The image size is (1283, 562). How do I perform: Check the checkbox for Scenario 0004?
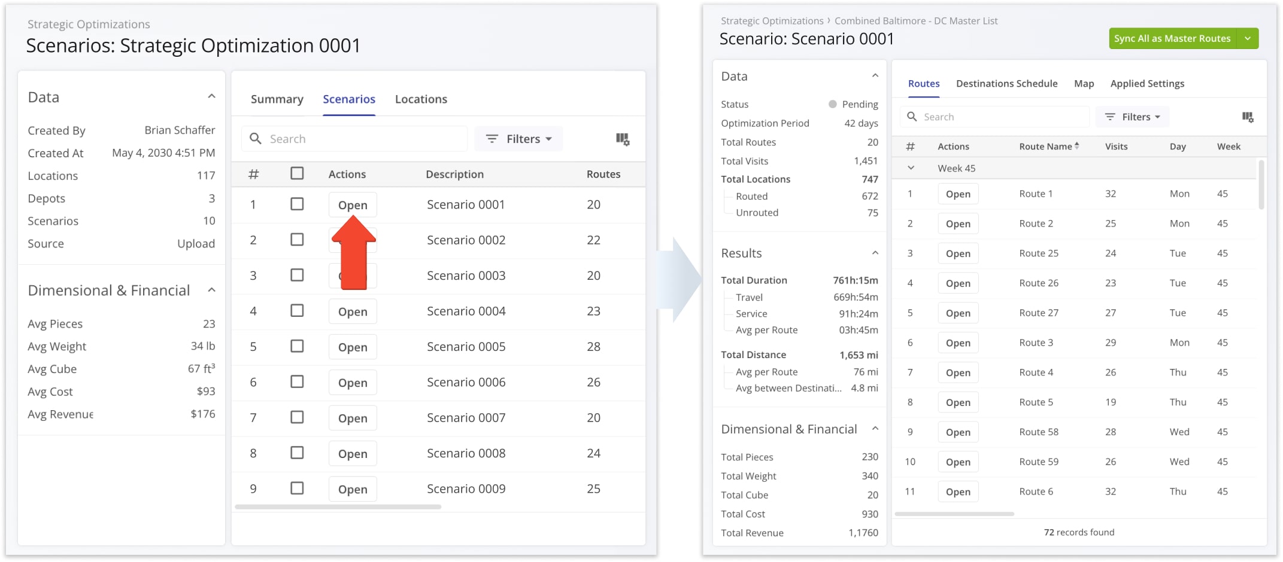(x=297, y=311)
